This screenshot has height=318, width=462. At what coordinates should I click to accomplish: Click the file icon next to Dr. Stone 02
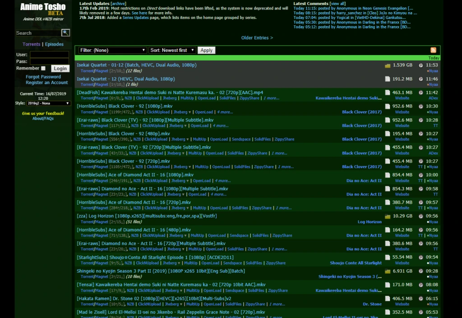[387, 299]
